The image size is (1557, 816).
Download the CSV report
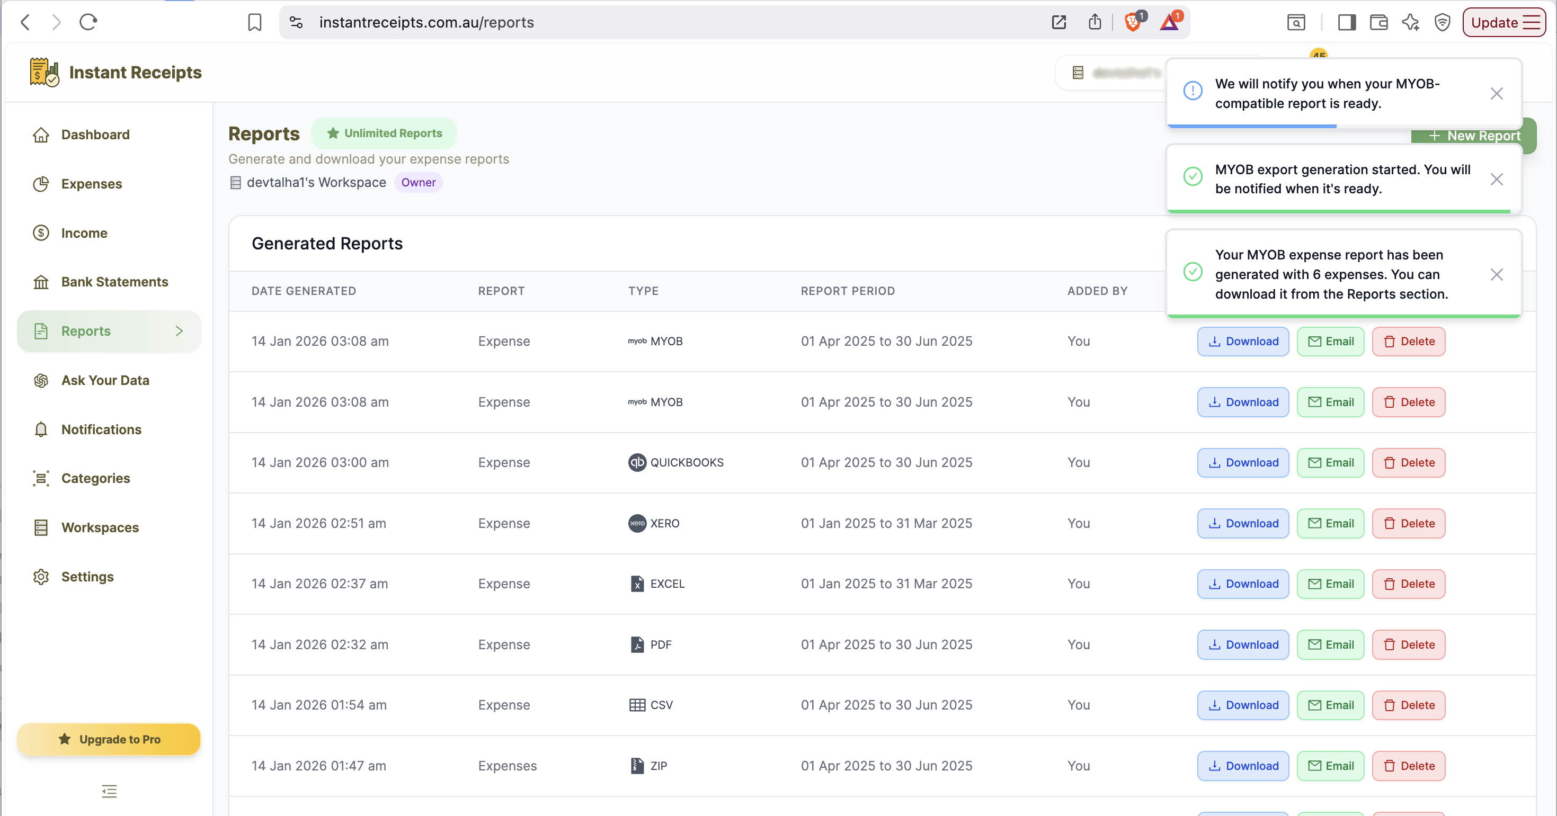pyautogui.click(x=1243, y=705)
